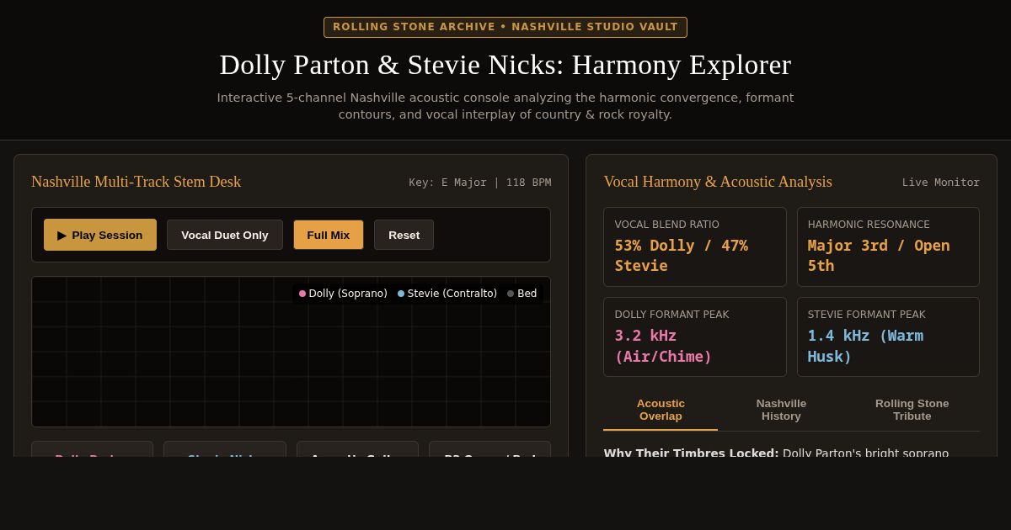Click the Dolly (Soprano) legend entry
This screenshot has height=530, width=1011.
pyautogui.click(x=343, y=294)
